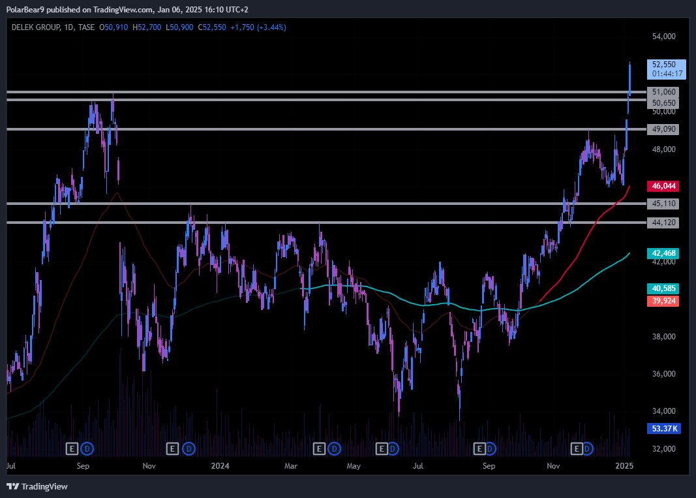Select the 51,060 horizontal line price label

click(663, 92)
